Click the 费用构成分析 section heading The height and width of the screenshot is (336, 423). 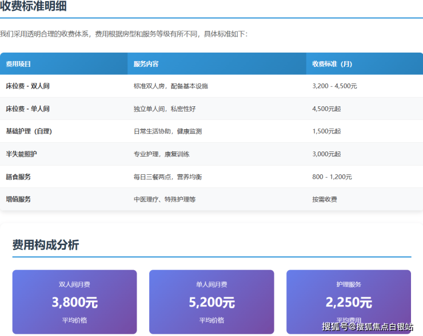click(x=46, y=245)
